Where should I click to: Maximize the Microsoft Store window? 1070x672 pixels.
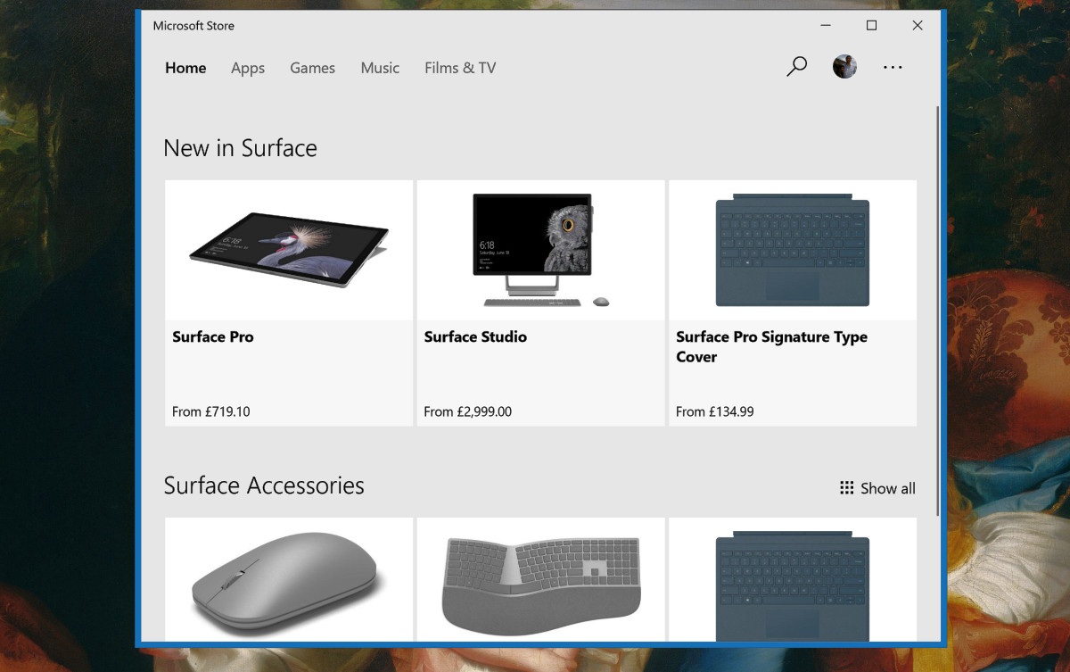pos(871,26)
